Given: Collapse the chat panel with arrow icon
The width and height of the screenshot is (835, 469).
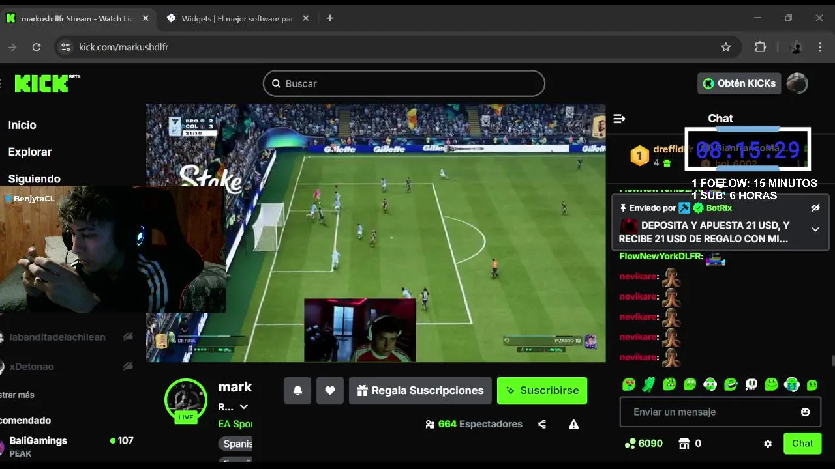Looking at the screenshot, I should [x=619, y=119].
